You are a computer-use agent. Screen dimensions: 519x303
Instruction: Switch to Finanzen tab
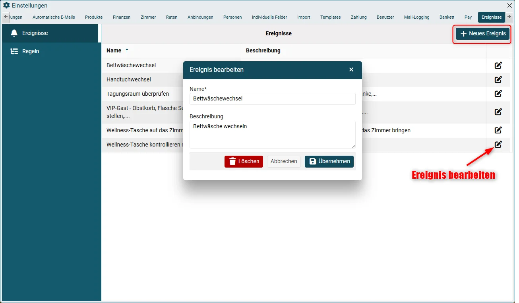click(x=122, y=17)
